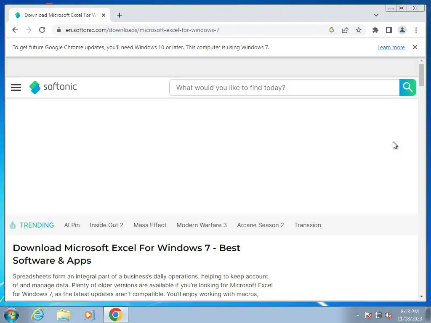
Task: Click the scrollbar up arrow
Action: coord(421,61)
